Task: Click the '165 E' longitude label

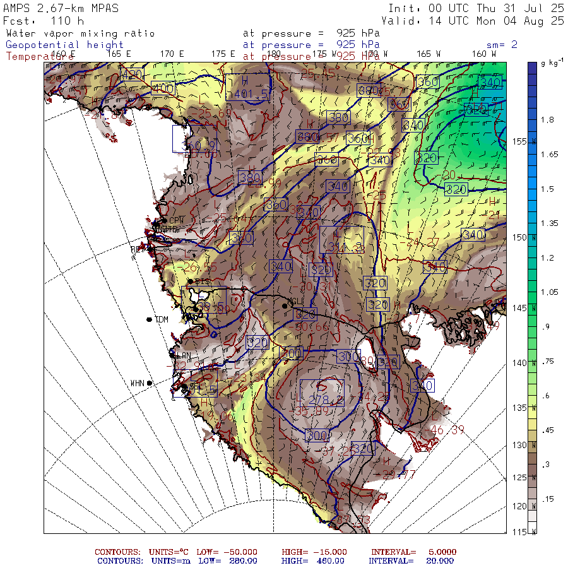Action: pos(119,54)
